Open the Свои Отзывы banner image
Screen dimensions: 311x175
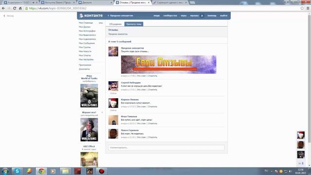coord(169,65)
